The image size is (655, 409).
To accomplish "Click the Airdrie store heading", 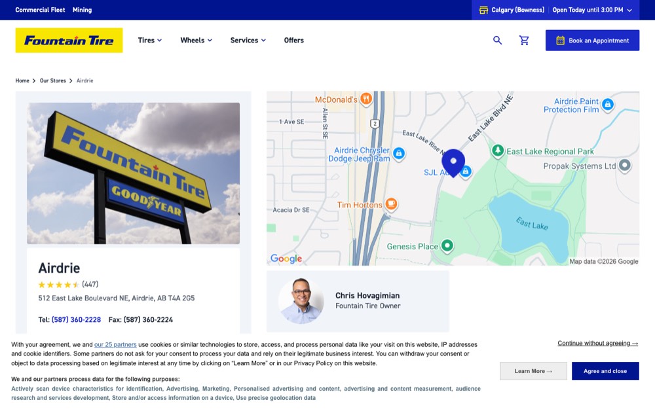I will pyautogui.click(x=59, y=268).
